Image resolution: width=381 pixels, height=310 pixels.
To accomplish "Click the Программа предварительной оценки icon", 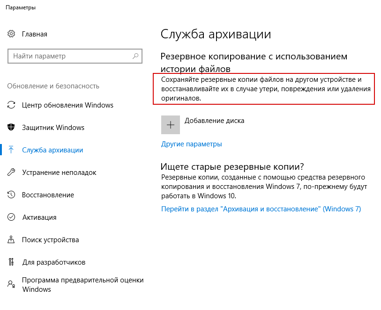I will pos(12,284).
